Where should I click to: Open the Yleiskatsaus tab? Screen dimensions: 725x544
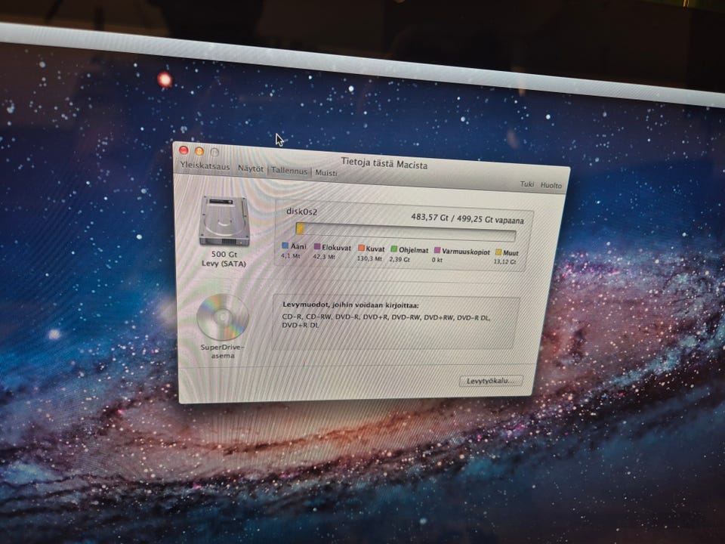205,166
